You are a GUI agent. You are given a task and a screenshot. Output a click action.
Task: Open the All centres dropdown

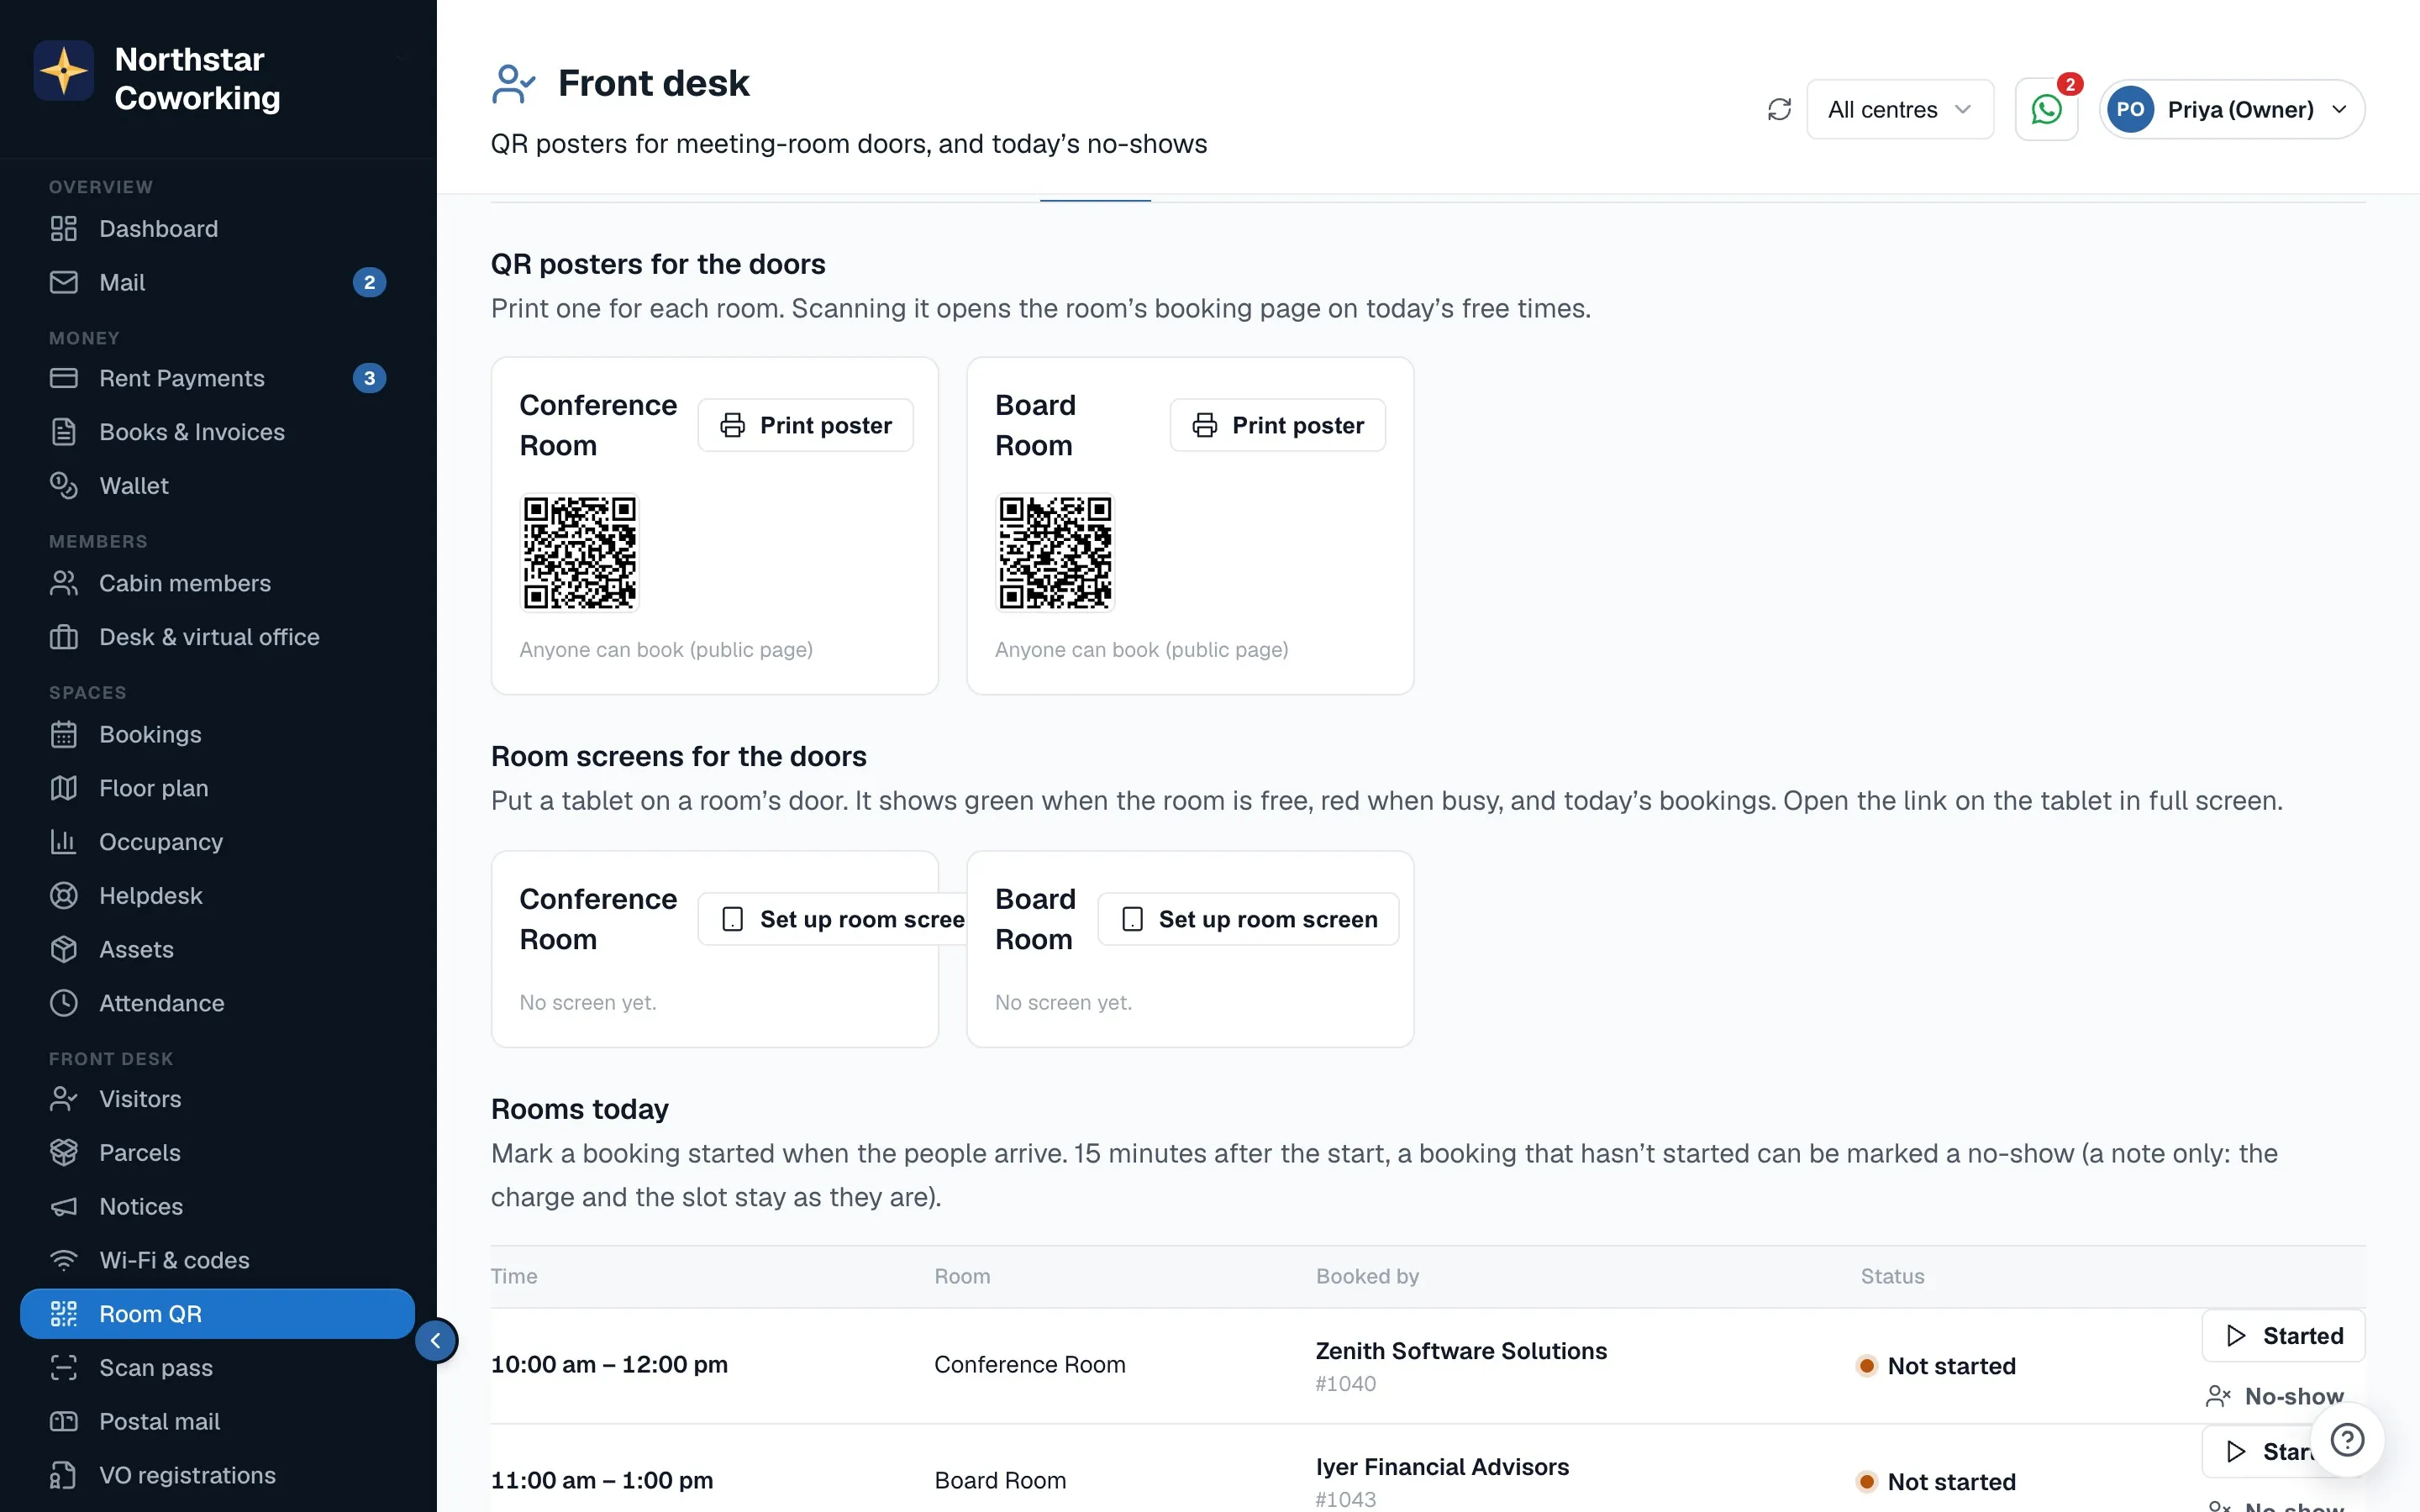(x=1900, y=109)
